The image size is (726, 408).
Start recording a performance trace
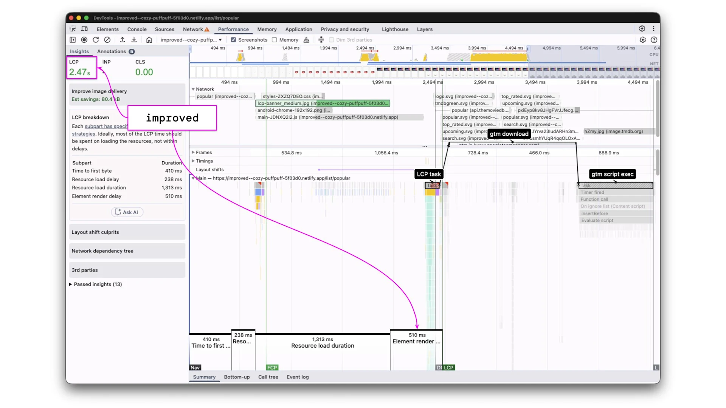tap(84, 40)
